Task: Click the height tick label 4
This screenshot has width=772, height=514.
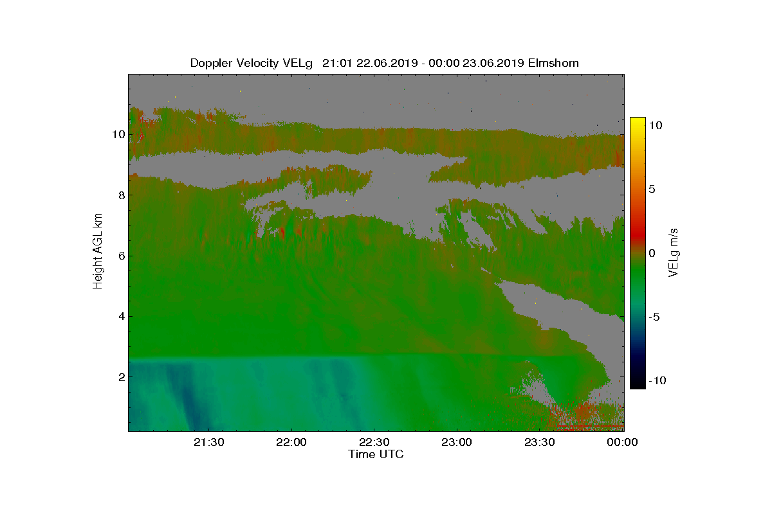Action: (121, 316)
